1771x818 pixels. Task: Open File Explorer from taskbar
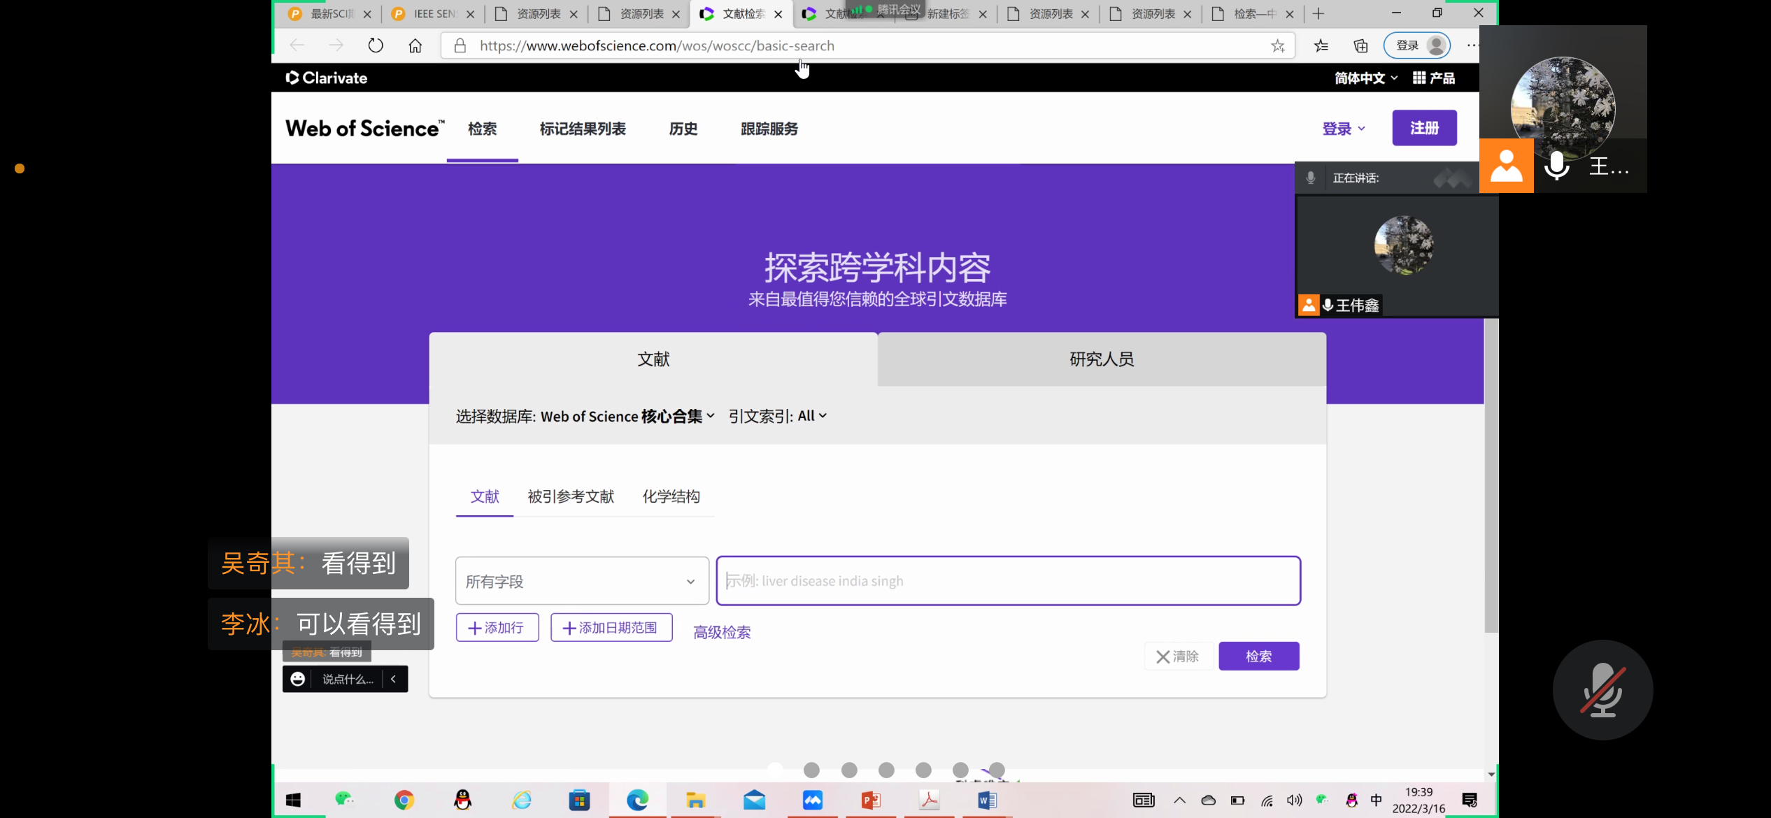point(695,800)
